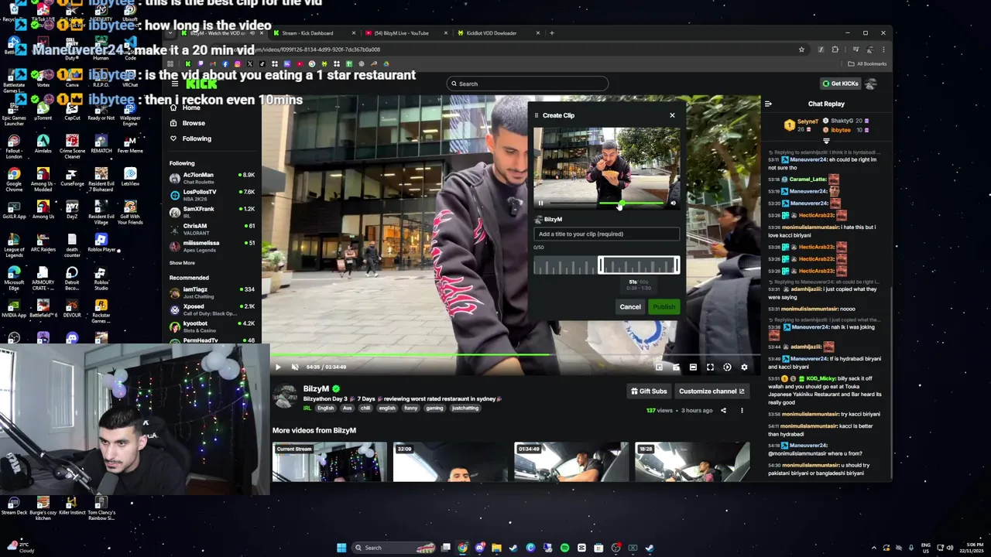This screenshot has height=557, width=991.
Task: Toggle mini player in the video controls
Action: [659, 367]
